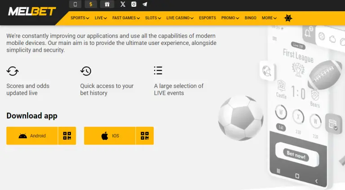Expand the MORE menu
Screen dimensions: 345x190
click(269, 18)
